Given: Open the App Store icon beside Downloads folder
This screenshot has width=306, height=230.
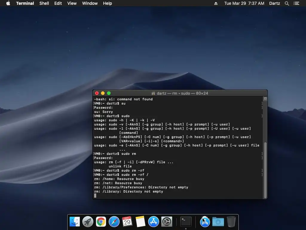Looking at the screenshot, I should (x=205, y=222).
